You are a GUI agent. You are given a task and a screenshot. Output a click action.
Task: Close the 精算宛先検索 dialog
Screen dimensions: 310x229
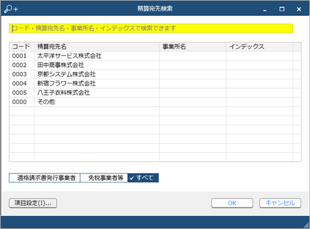(x=299, y=9)
